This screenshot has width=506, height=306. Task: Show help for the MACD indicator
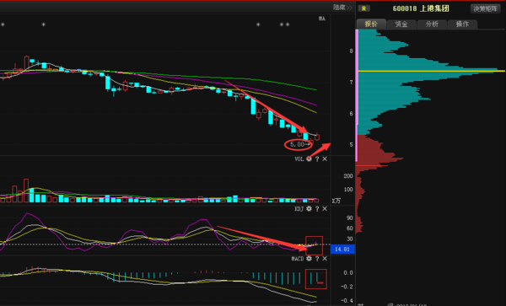point(317,259)
